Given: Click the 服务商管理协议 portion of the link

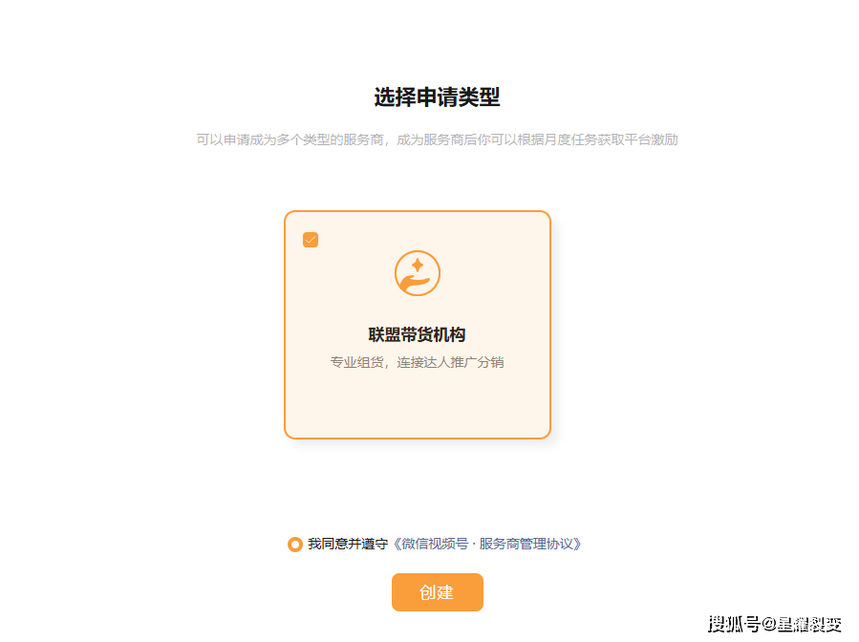Looking at the screenshot, I should pyautogui.click(x=526, y=544).
